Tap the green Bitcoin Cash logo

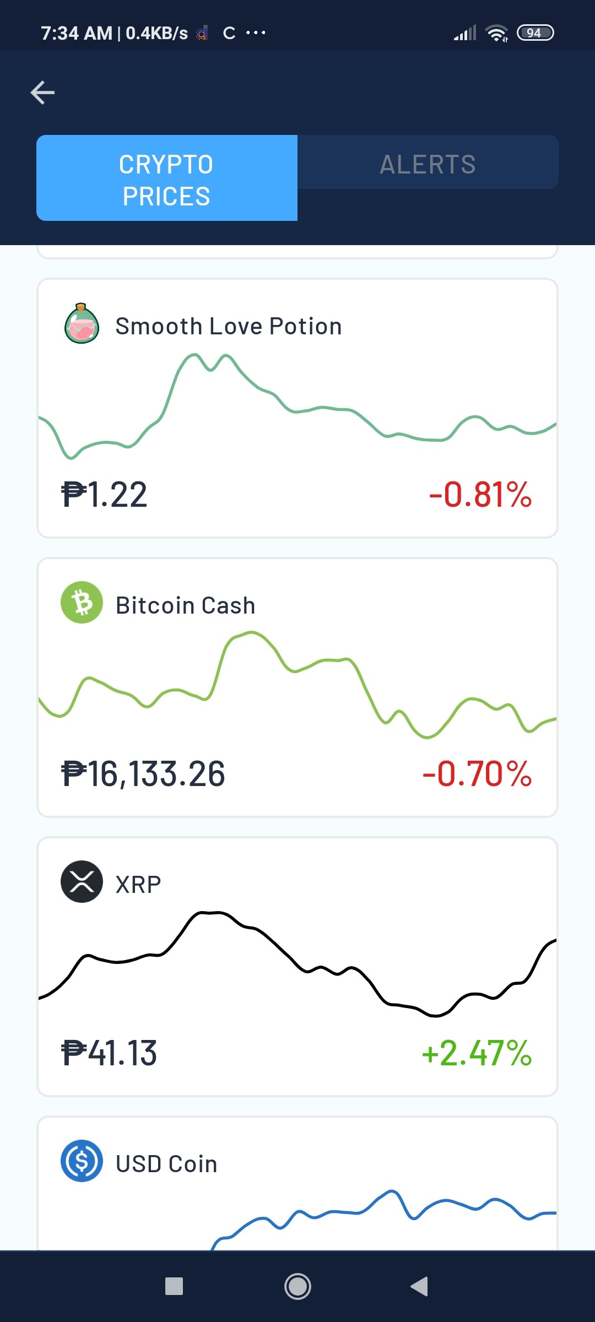point(82,603)
